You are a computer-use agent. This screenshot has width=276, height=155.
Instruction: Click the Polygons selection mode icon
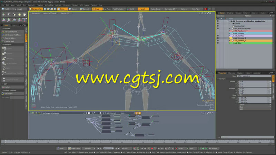click(52, 9)
